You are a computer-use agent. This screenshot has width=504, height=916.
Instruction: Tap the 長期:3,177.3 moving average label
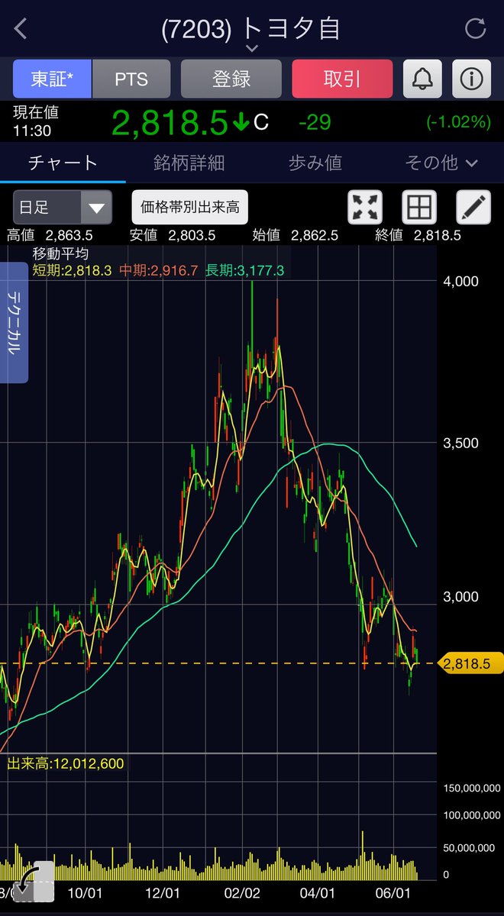pyautogui.click(x=245, y=270)
